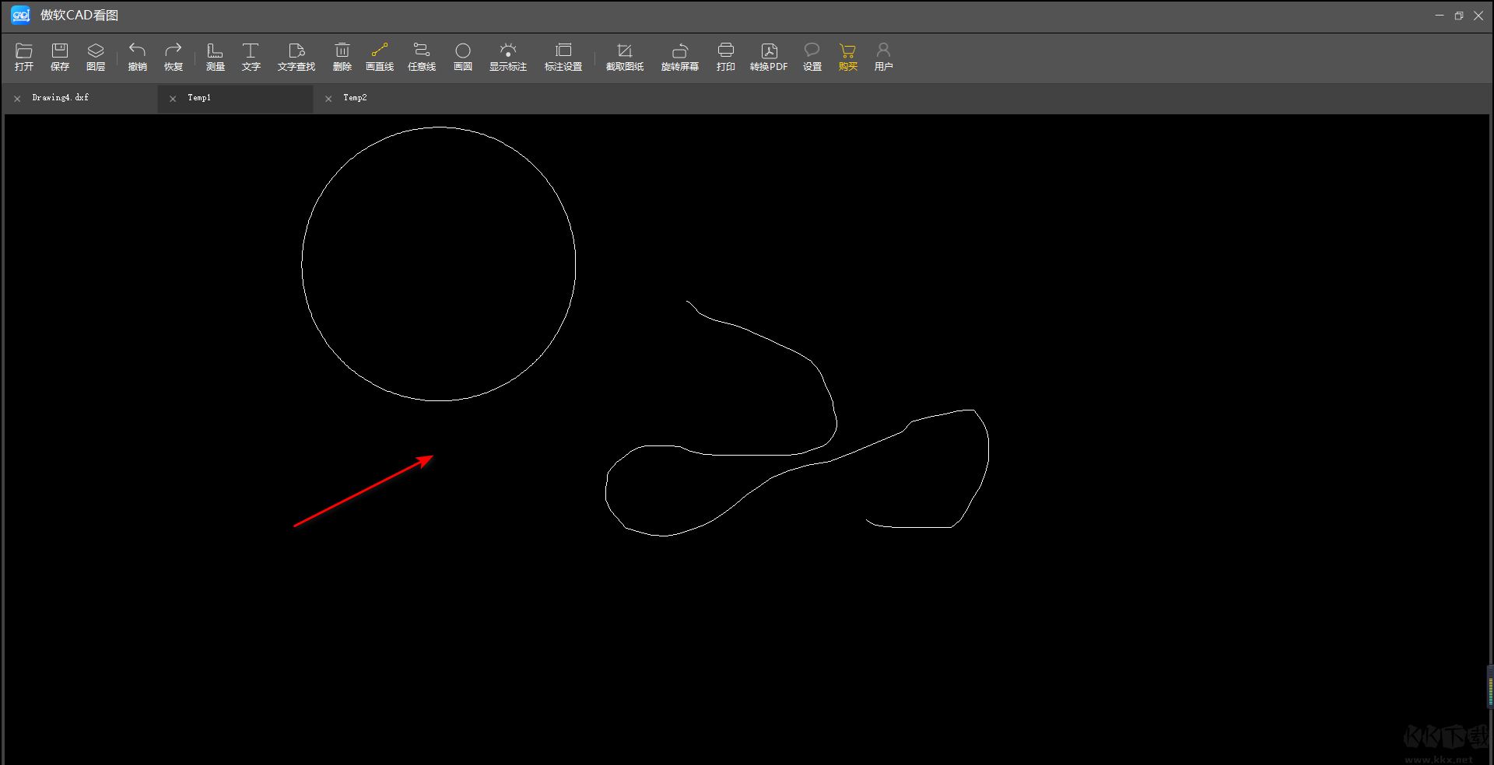Select the 测量 measure tool
This screenshot has width=1494, height=765.
(x=215, y=57)
